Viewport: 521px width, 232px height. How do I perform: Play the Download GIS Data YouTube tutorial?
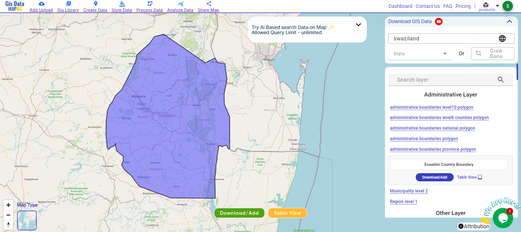[x=439, y=21]
